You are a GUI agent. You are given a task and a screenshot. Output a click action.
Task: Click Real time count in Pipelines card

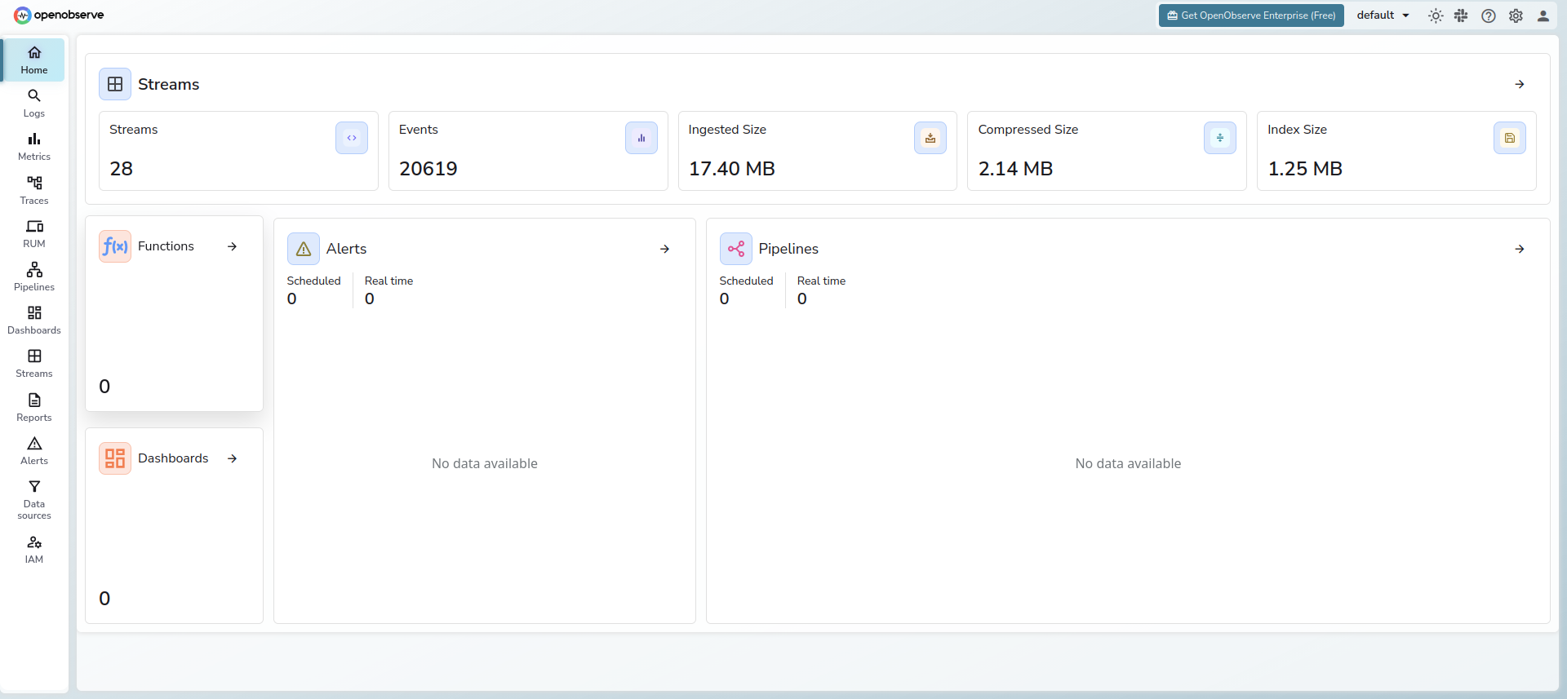point(802,299)
